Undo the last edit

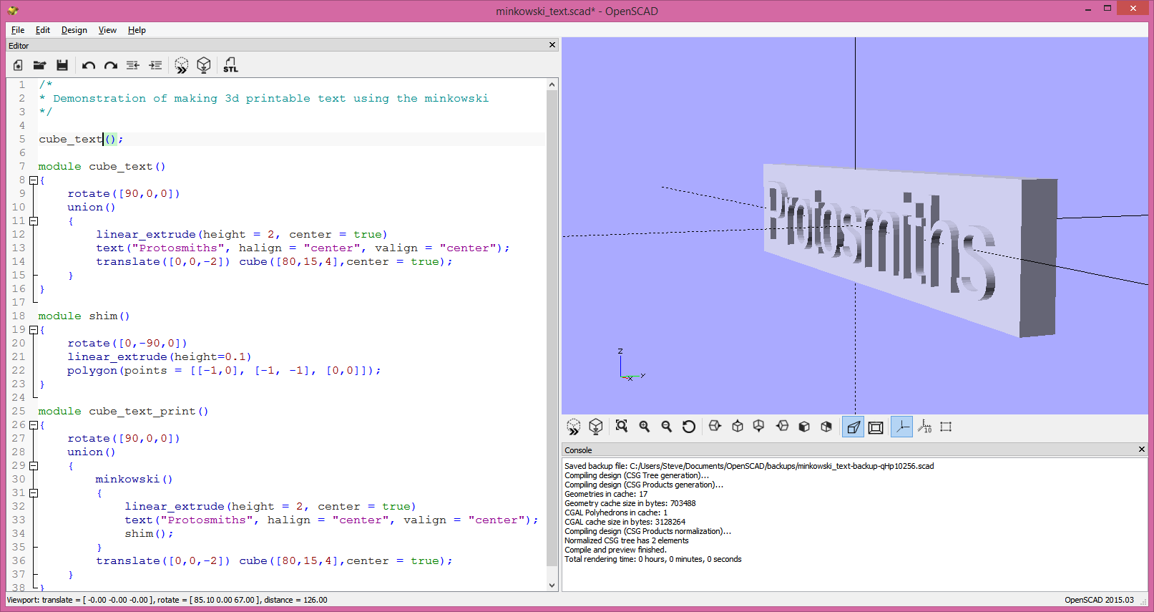88,65
